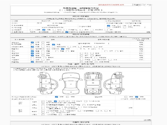Click the left-side car body diagram
This screenshot has width=167, height=125.
[47, 83]
